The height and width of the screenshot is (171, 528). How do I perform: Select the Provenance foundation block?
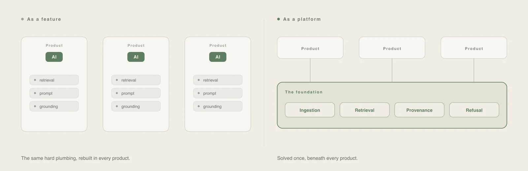[419, 110]
